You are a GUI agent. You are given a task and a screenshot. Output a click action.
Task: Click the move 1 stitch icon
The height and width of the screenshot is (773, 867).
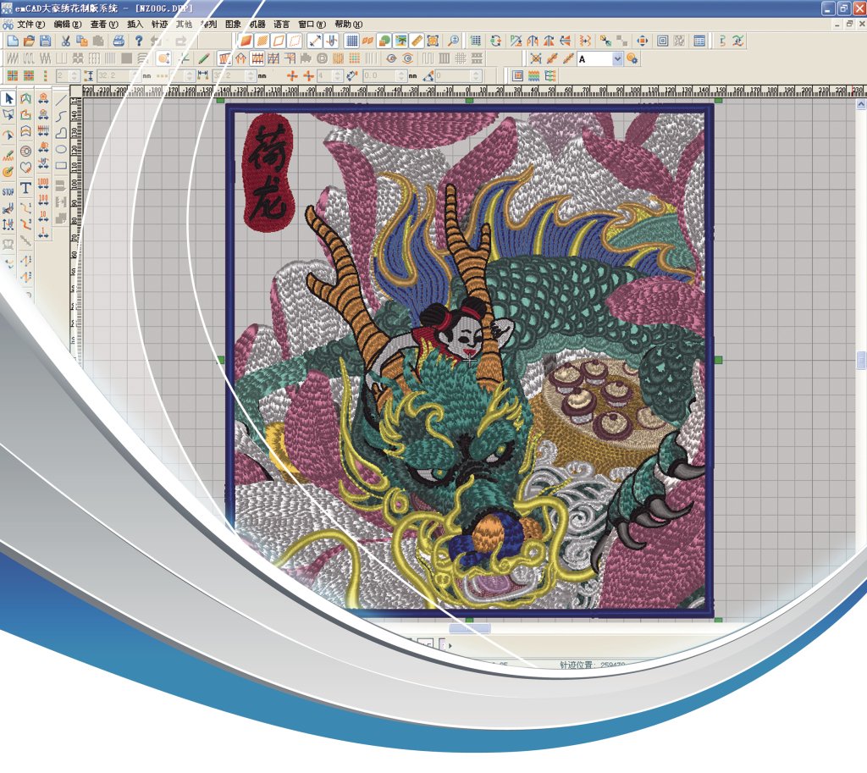(x=43, y=233)
